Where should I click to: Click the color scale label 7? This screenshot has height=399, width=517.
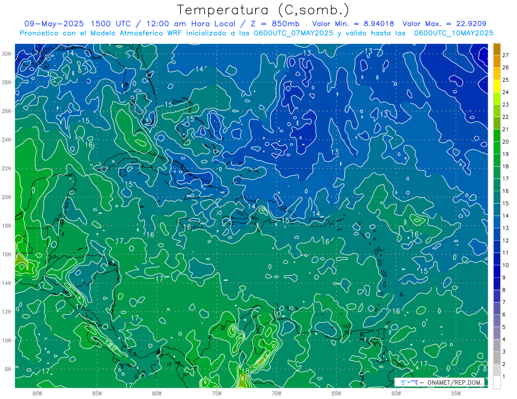pyautogui.click(x=504, y=302)
